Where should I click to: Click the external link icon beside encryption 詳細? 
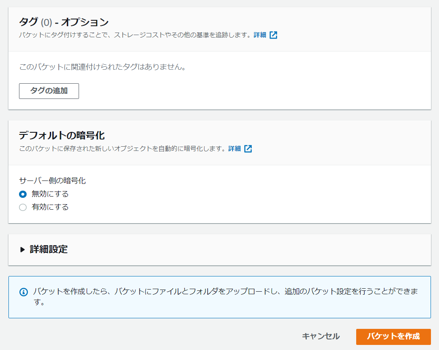click(248, 149)
